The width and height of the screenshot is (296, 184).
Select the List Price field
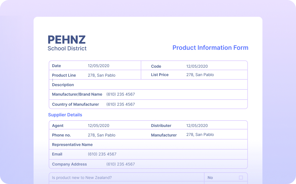pyautogui.click(x=200, y=75)
